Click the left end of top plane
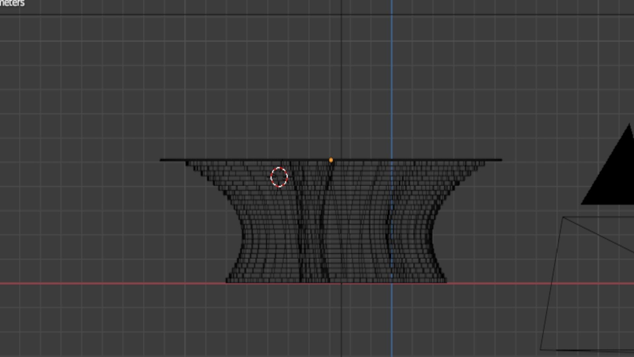The image size is (634, 357). 162,160
